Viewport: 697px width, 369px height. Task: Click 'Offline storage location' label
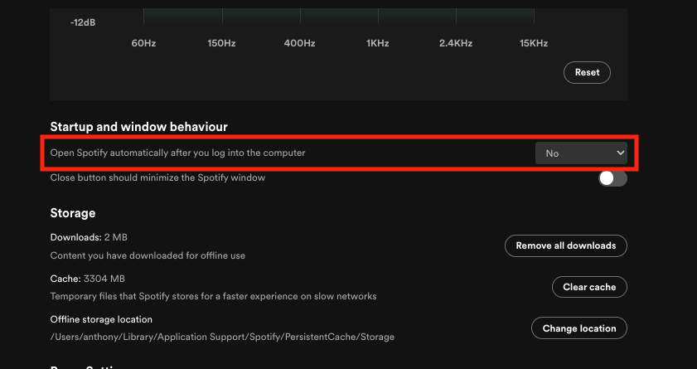pyautogui.click(x=101, y=319)
